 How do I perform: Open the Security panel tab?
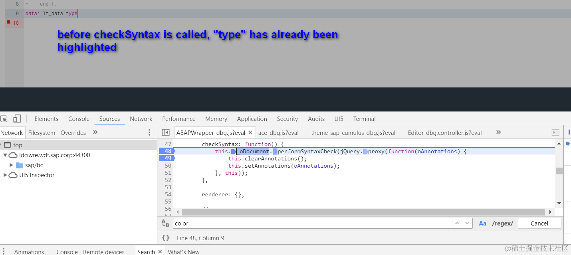pos(287,119)
